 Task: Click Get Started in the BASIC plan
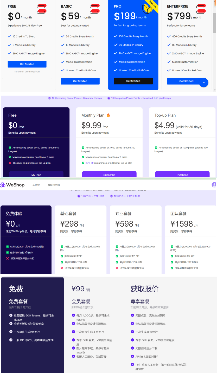point(80,81)
